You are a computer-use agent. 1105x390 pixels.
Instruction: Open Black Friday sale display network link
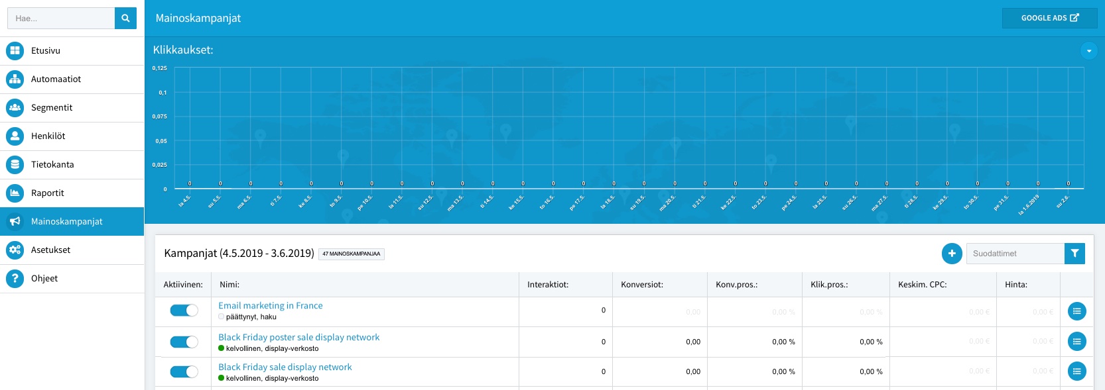[285, 367]
